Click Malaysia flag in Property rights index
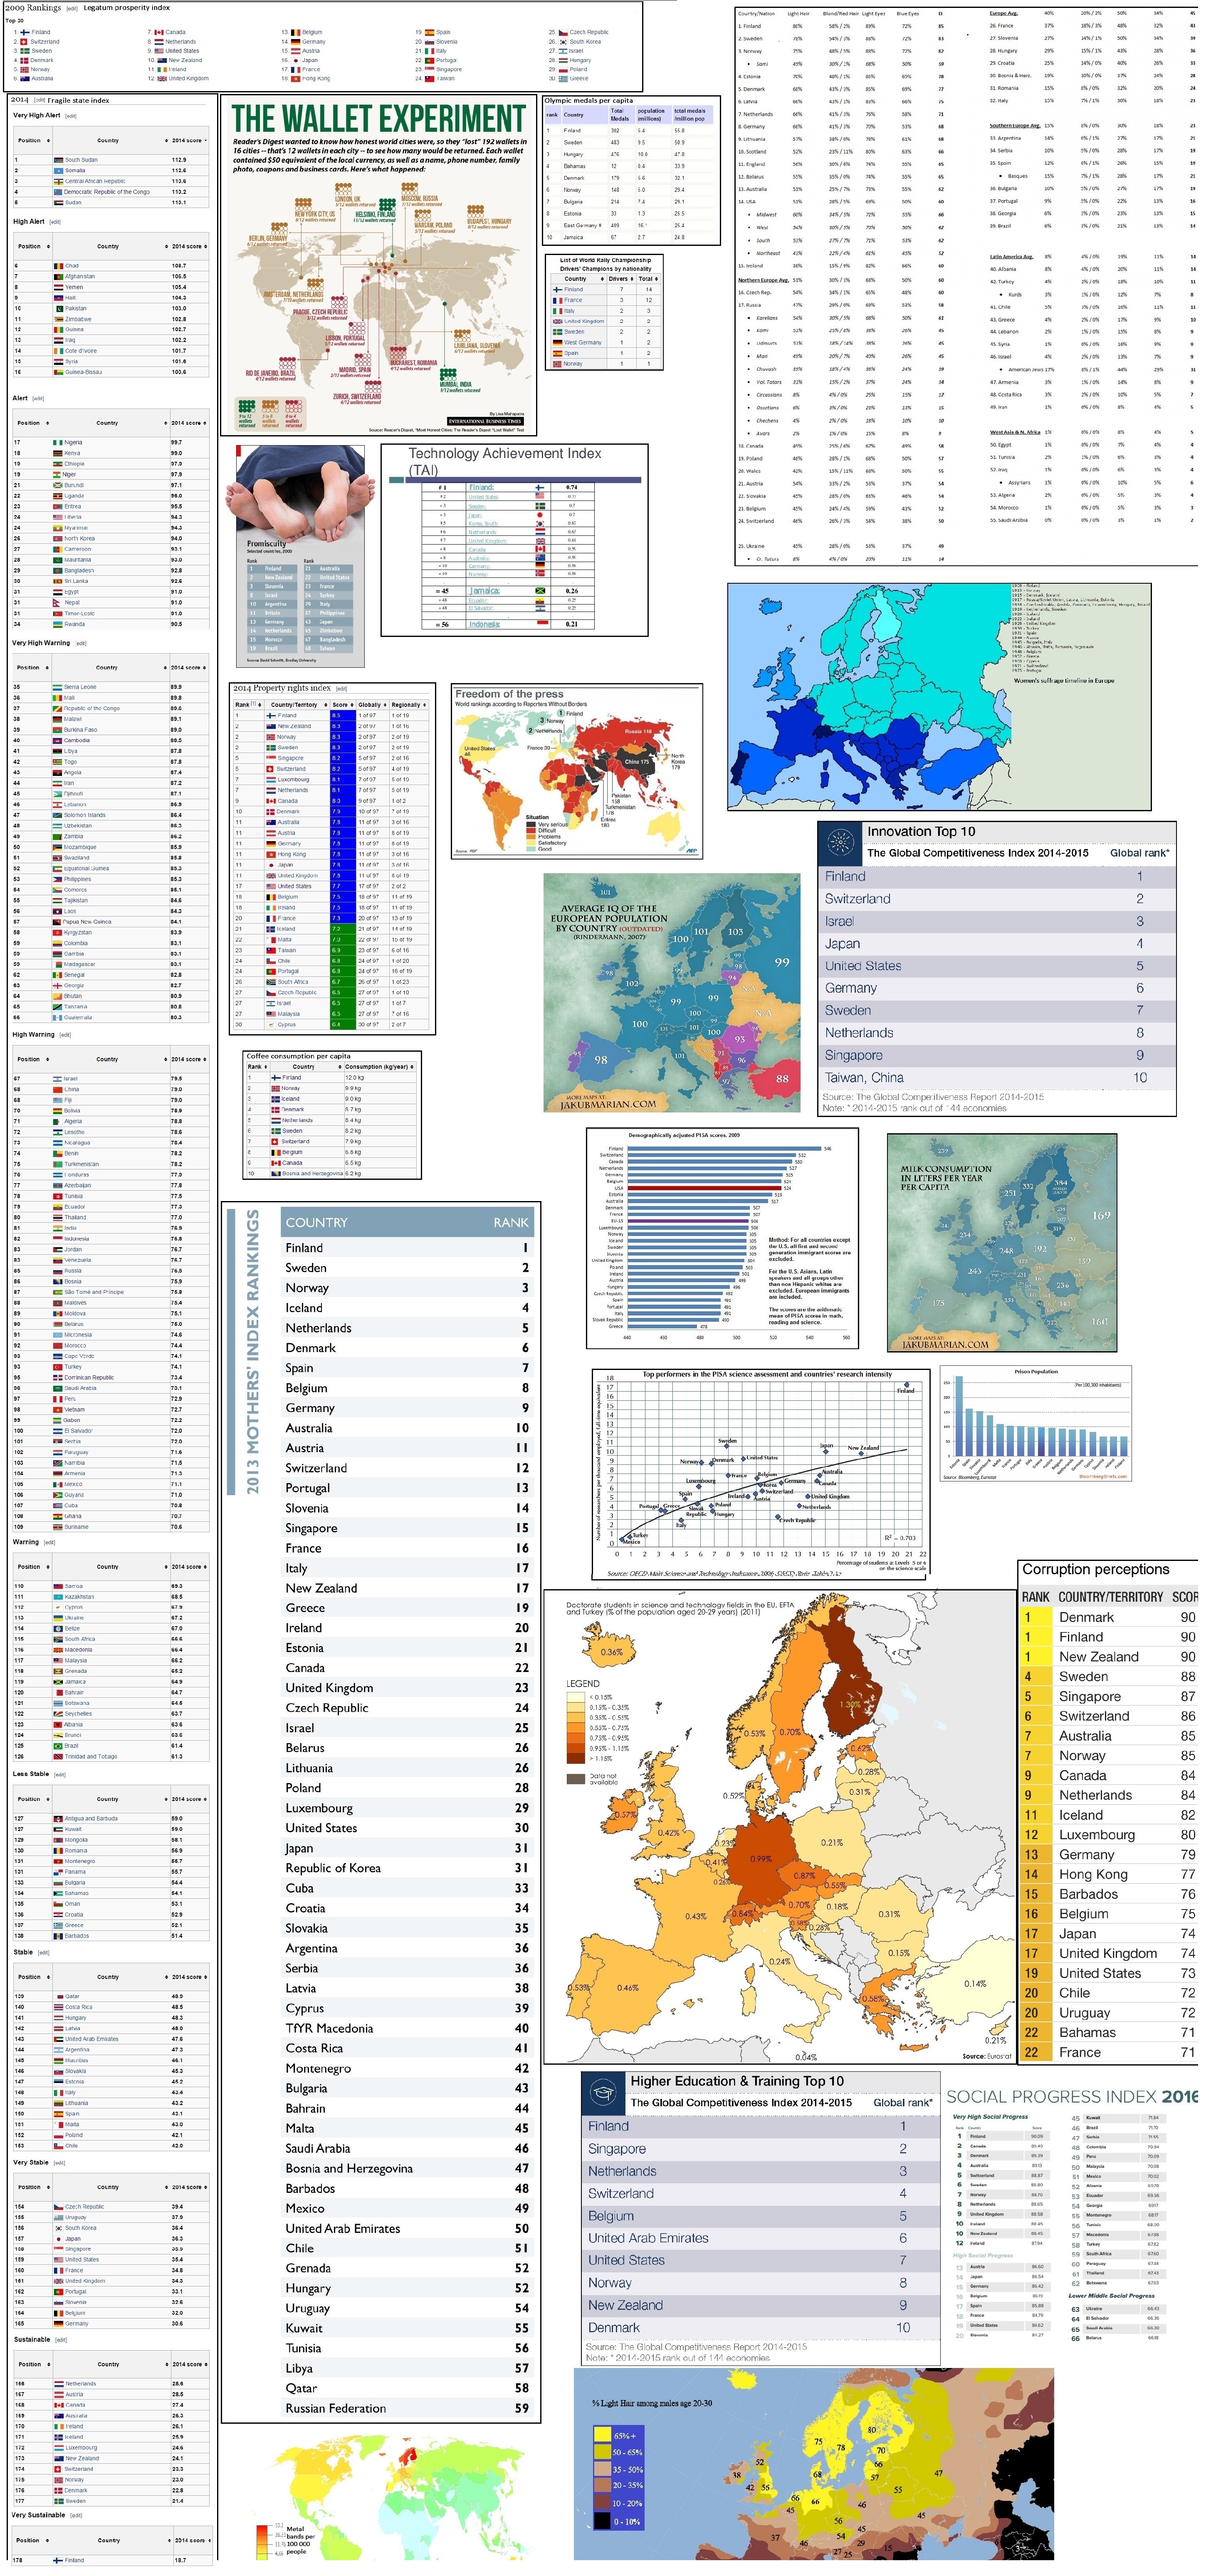This screenshot has width=1211, height=2576. click(271, 1014)
